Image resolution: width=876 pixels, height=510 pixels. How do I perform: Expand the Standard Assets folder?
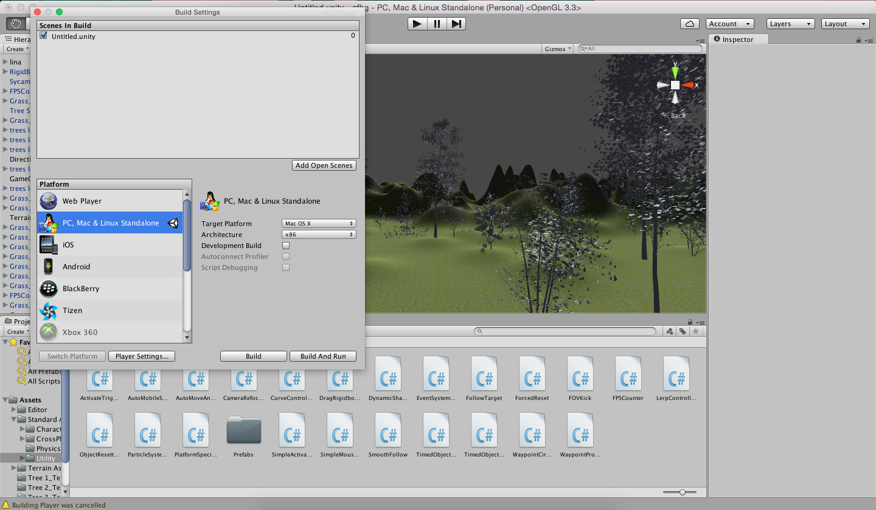pos(15,419)
